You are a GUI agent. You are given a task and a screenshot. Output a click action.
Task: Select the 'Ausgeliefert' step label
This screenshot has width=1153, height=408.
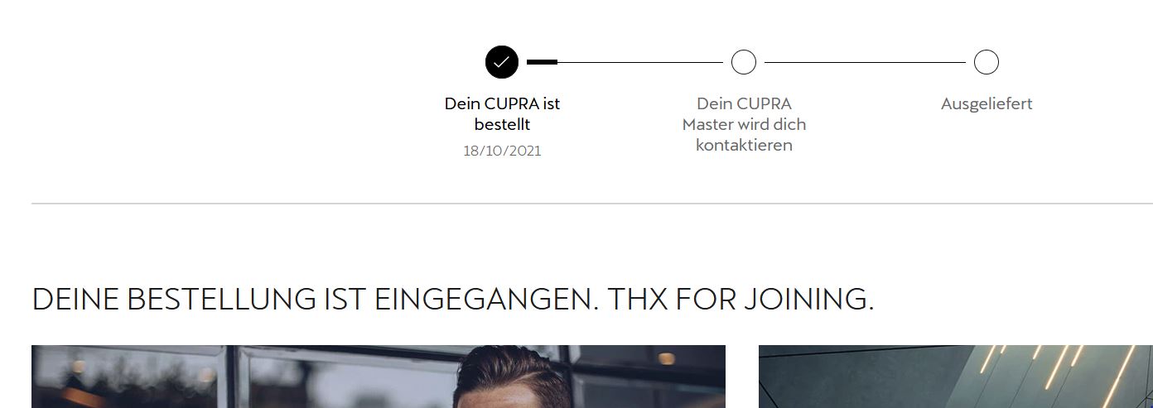coord(987,104)
